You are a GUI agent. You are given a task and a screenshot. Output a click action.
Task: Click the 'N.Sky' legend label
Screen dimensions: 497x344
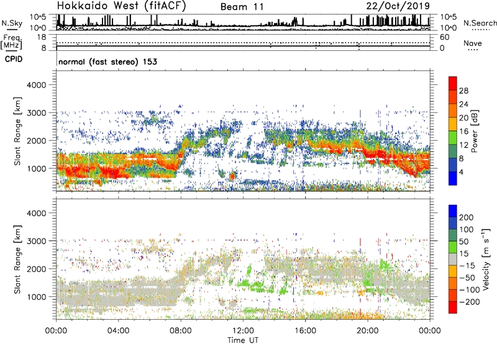pyautogui.click(x=12, y=23)
